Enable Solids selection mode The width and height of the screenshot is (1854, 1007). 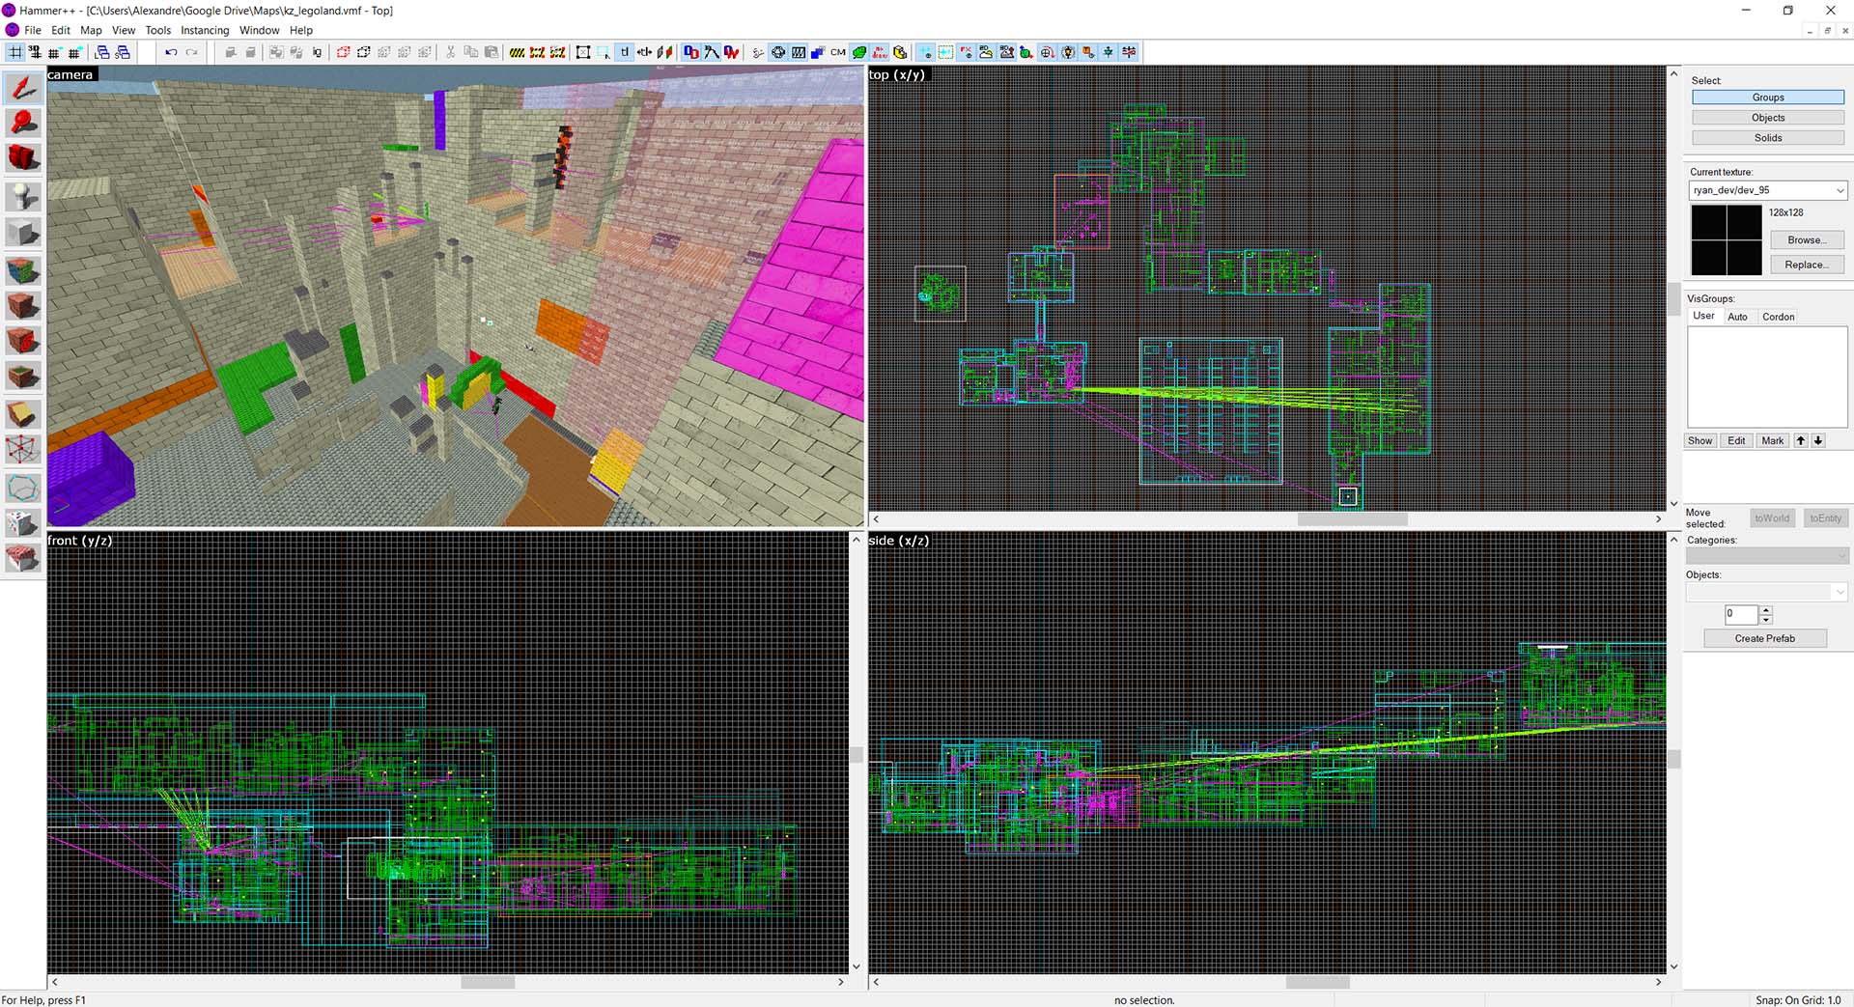click(x=1767, y=137)
